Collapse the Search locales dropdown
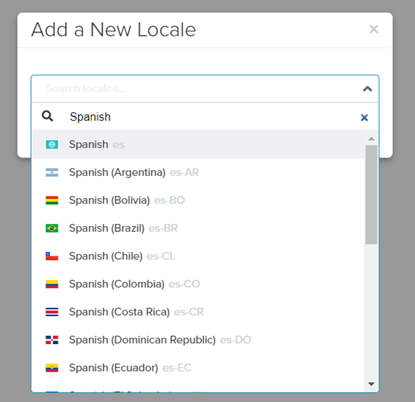This screenshot has width=415, height=402. click(367, 89)
